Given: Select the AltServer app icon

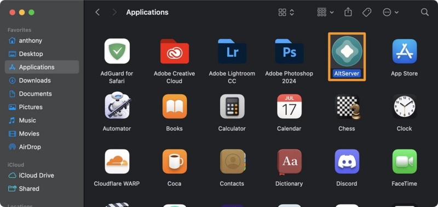Looking at the screenshot, I should [x=347, y=51].
